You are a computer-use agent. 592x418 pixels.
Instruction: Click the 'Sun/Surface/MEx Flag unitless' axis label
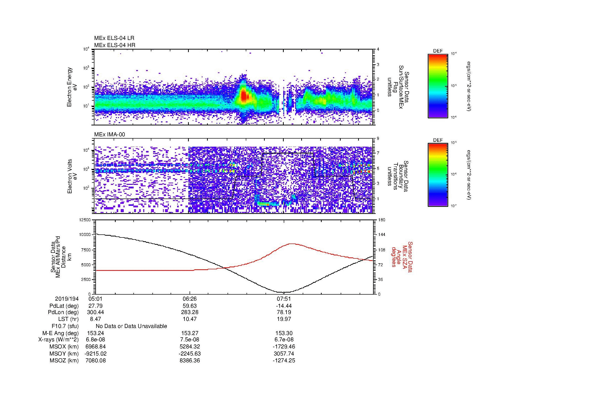(398, 87)
